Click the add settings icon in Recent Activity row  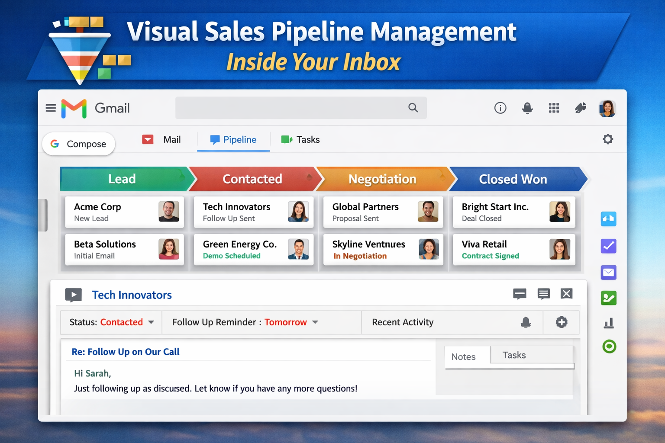(x=561, y=322)
